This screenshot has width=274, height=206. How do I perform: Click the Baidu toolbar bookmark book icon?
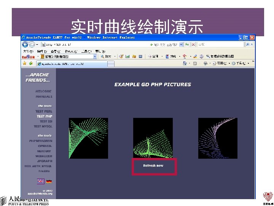coord(167,56)
